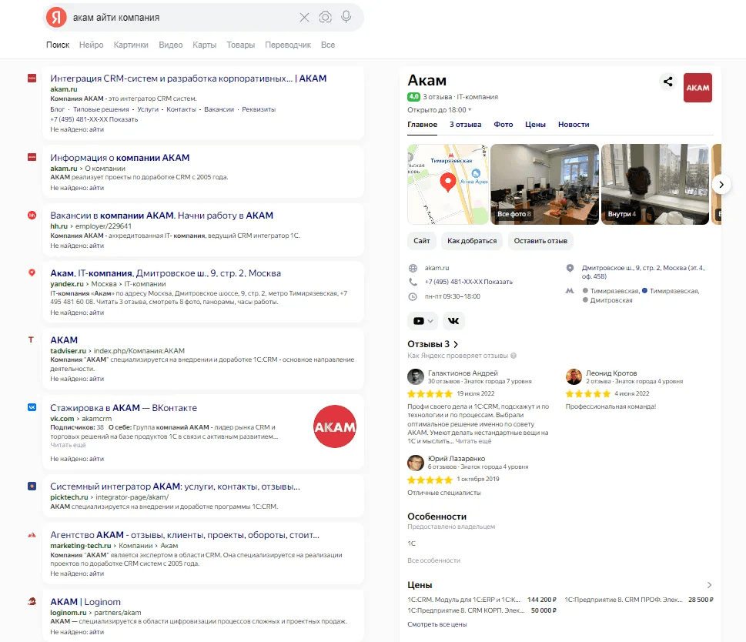
Task: Open the Внутри 4 photo thumbnail
Action: [x=655, y=185]
